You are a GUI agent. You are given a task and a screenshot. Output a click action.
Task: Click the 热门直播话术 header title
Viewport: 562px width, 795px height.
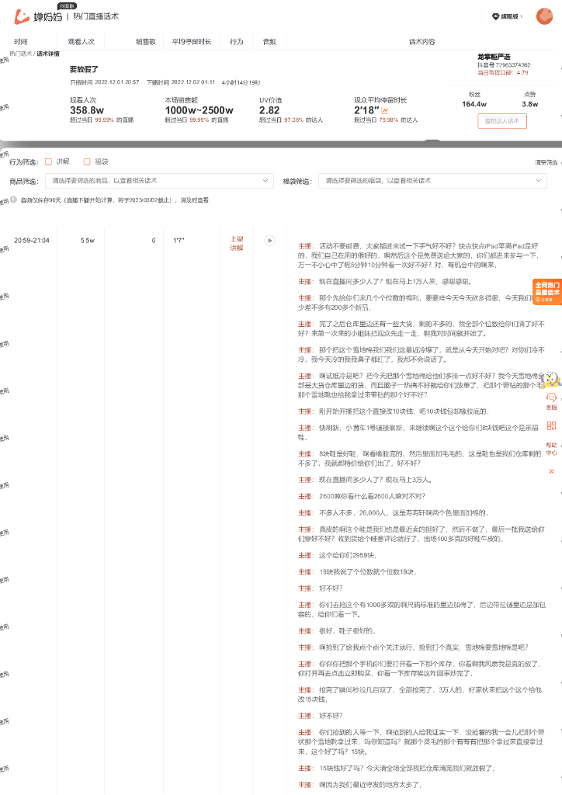(95, 16)
